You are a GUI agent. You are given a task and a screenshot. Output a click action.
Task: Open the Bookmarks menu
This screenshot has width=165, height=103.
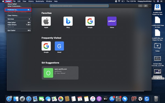[40, 1]
